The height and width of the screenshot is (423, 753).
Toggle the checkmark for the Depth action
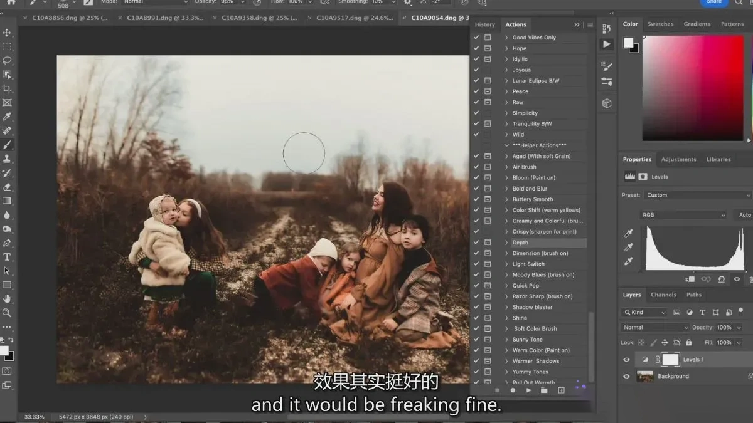(x=476, y=243)
